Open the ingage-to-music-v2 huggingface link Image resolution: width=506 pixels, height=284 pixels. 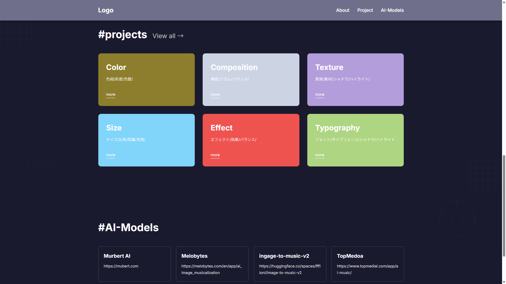pyautogui.click(x=290, y=270)
